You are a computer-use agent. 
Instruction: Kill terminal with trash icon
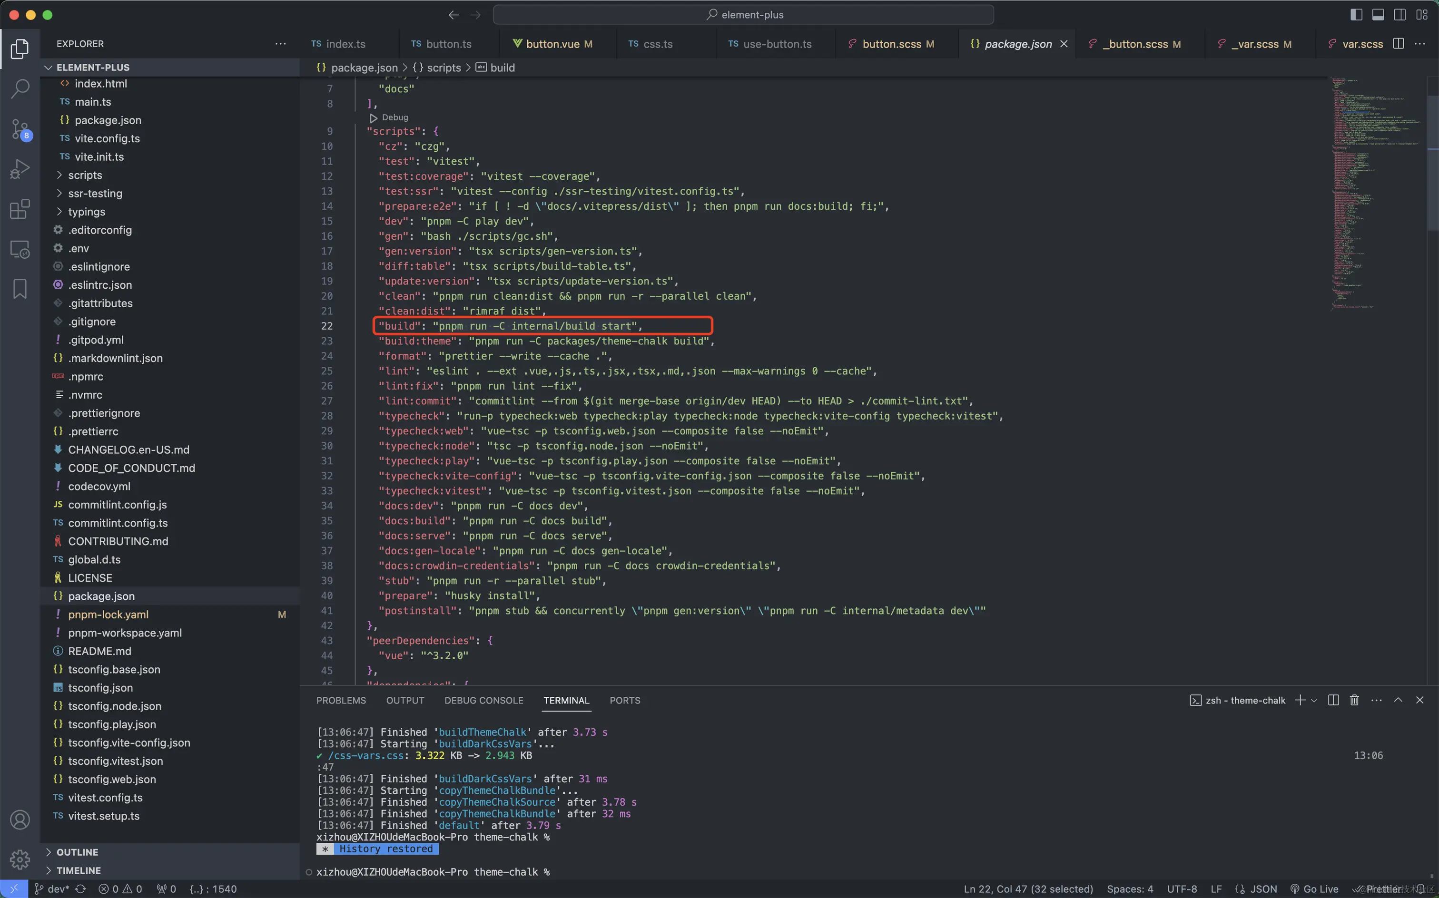1354,700
